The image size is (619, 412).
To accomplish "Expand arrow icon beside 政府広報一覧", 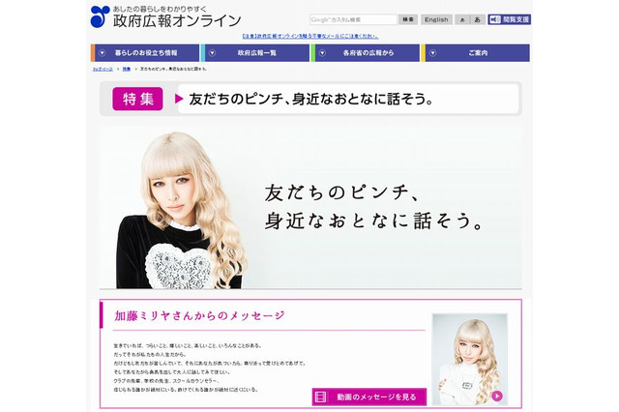I will [213, 53].
